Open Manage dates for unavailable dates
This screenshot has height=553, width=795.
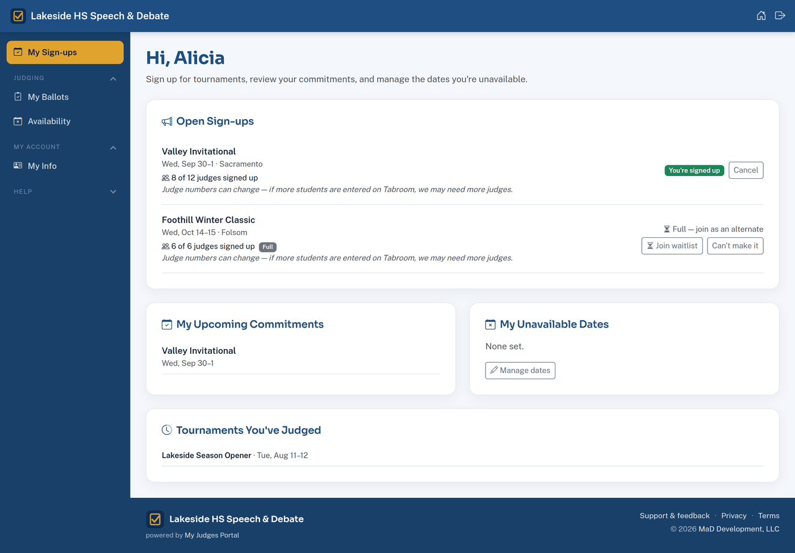(520, 371)
